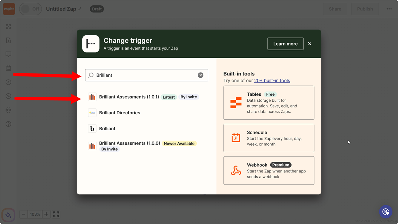The image size is (398, 224).
Task: Open settings via the gear icon
Action: tap(9, 110)
